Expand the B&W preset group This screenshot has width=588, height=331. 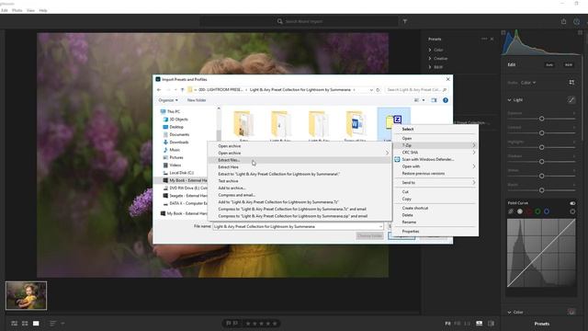[430, 67]
